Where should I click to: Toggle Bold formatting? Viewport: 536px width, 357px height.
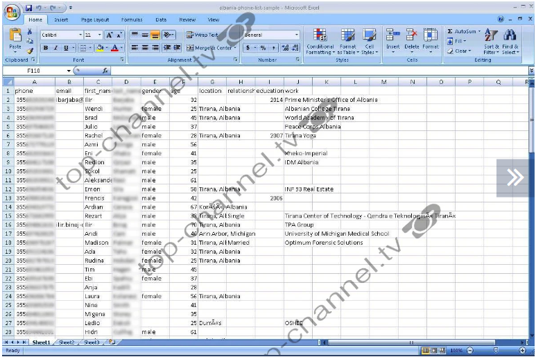[46, 48]
